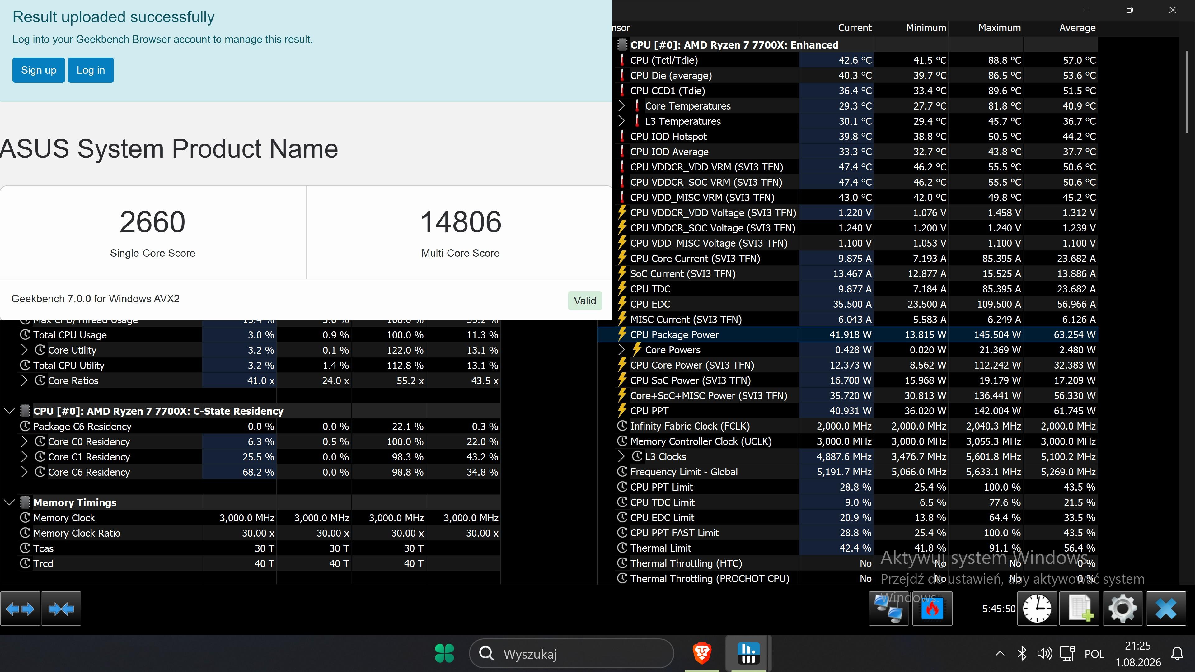This screenshot has height=672, width=1195.
Task: Select the CPU Core Current (SVI3 TFN) row
Action: click(848, 258)
